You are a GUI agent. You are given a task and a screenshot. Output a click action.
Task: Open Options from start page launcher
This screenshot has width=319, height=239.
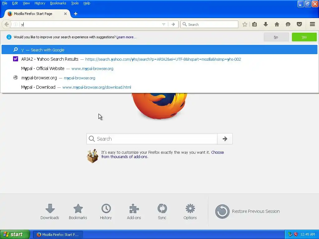(x=190, y=212)
